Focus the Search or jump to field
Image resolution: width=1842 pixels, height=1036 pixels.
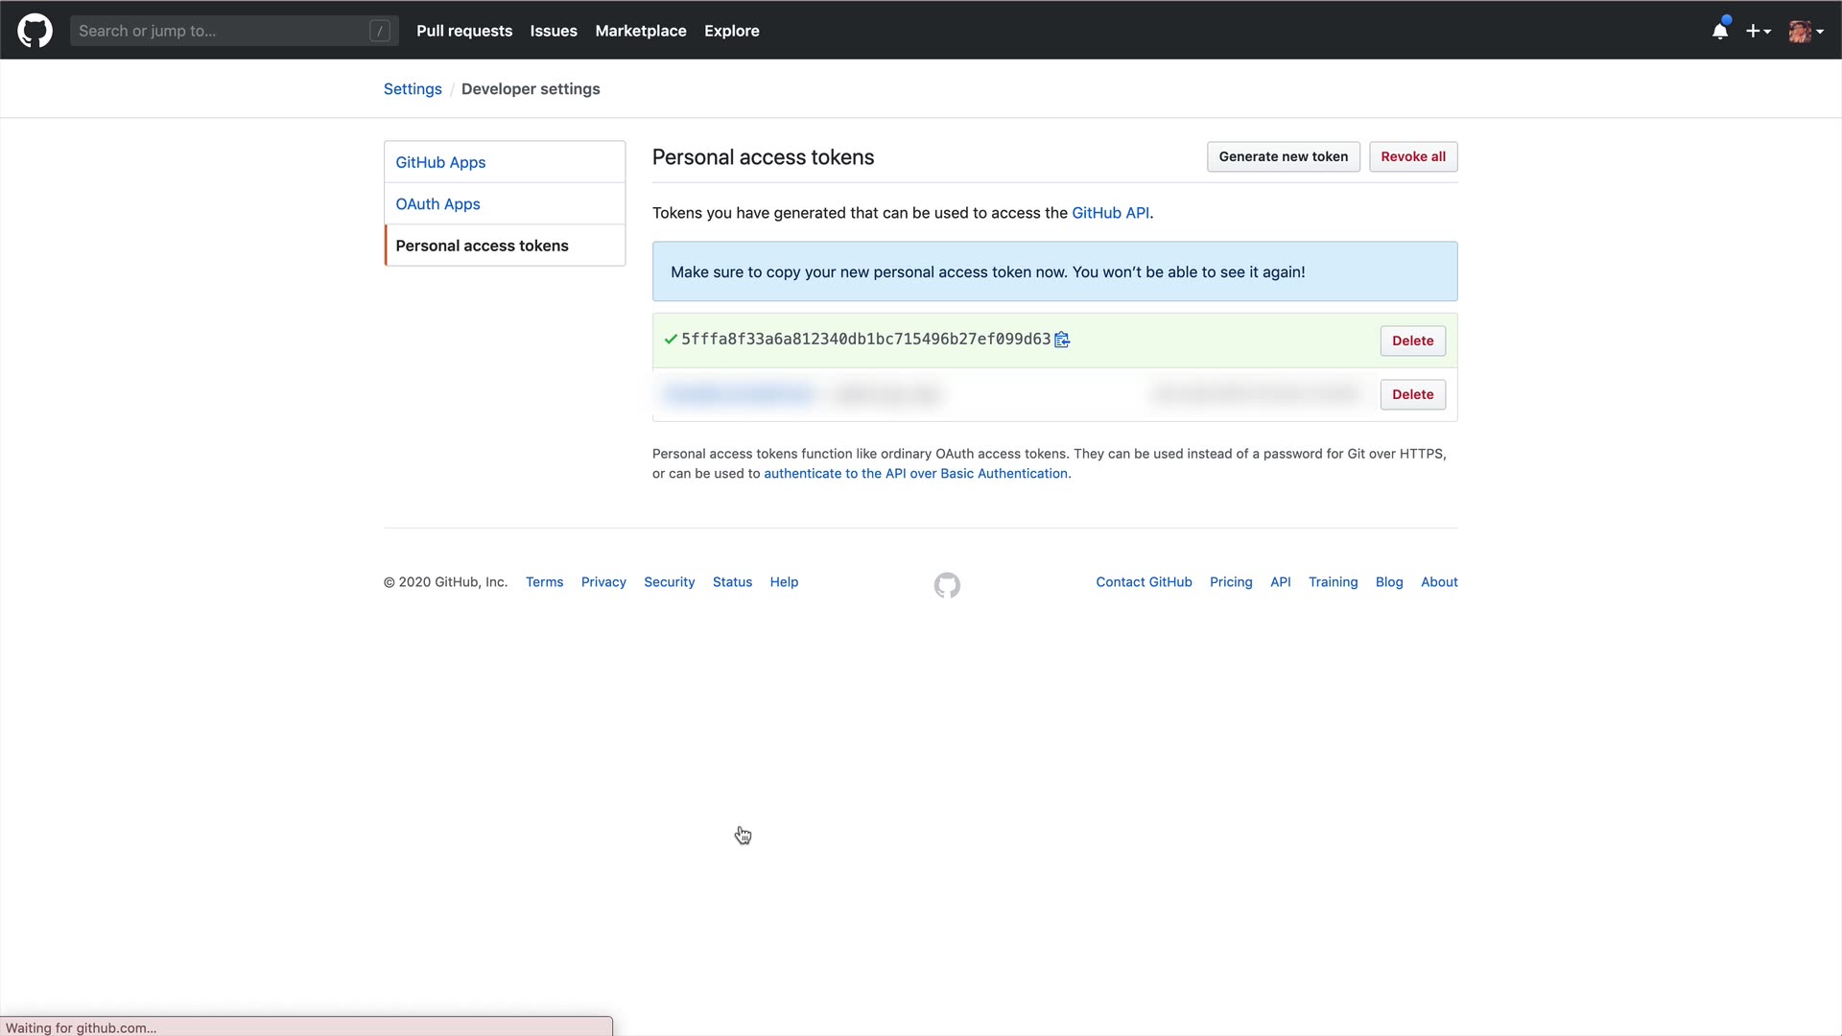coord(221,31)
